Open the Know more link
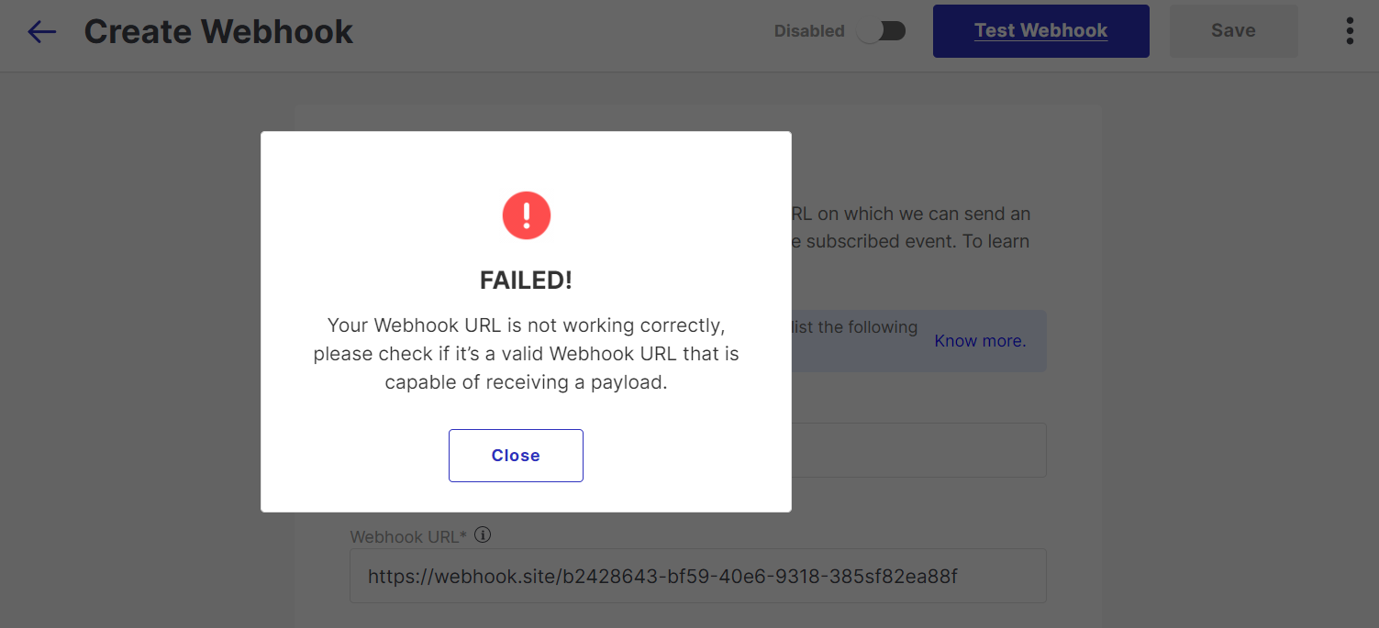 980,341
